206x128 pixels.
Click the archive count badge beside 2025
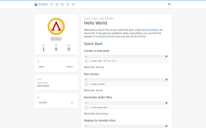tap(72, 103)
